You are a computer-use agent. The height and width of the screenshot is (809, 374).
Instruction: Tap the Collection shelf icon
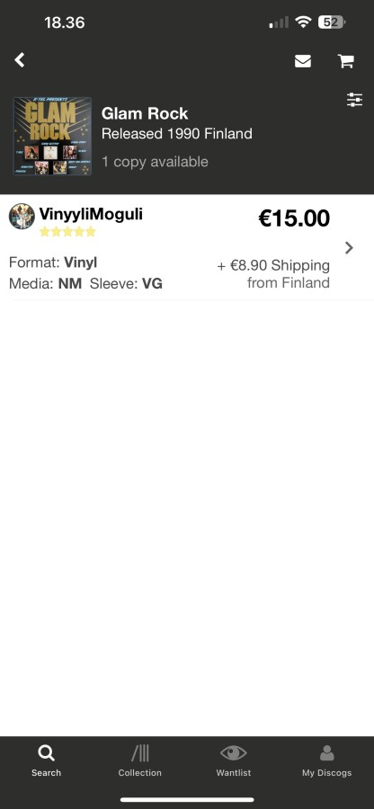tap(139, 754)
